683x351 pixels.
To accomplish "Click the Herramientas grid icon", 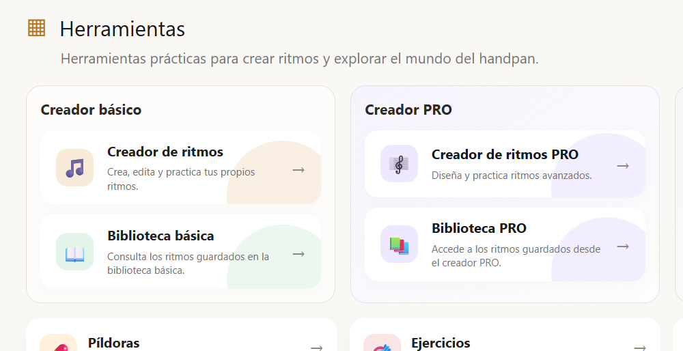I will 37,28.
